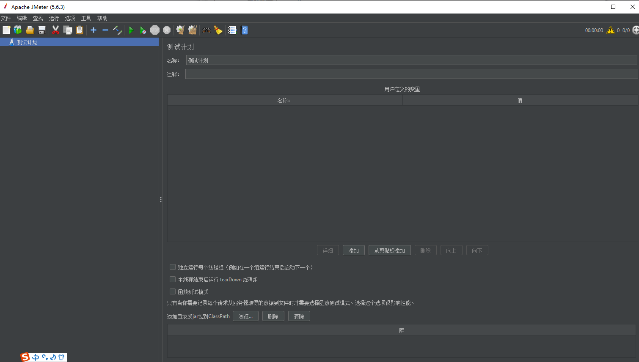
Task: Copy selection via the copy icon
Action: click(x=68, y=30)
